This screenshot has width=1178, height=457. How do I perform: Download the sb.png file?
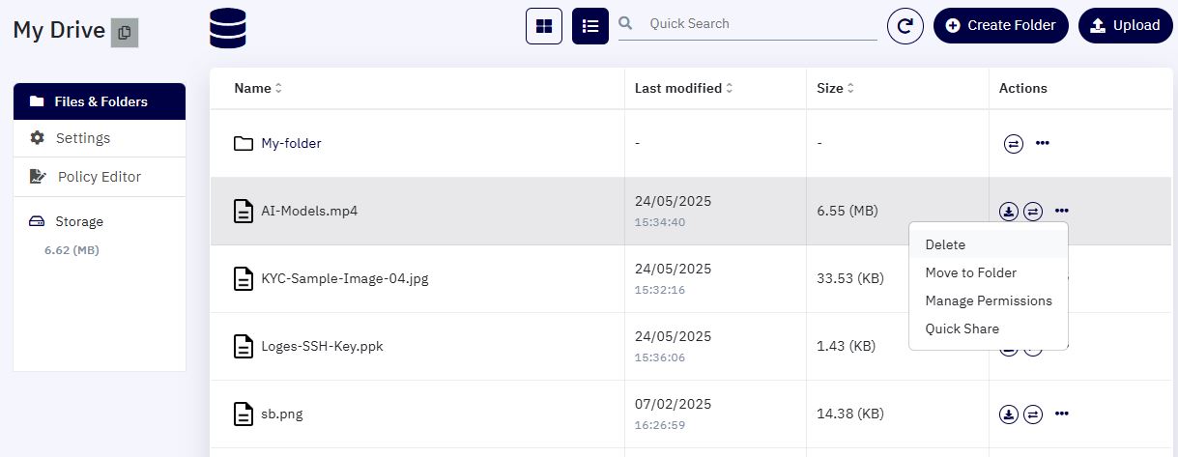(x=1009, y=414)
